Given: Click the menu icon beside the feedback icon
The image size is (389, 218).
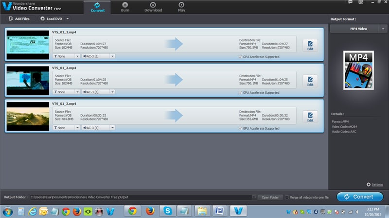Looking at the screenshot, I should click(x=360, y=2).
